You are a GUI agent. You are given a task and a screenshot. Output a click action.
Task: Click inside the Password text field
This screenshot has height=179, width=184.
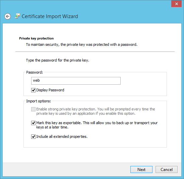(x=76, y=81)
